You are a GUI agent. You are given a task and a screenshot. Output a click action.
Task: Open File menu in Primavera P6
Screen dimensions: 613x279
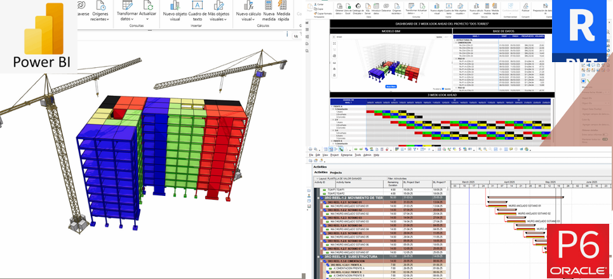[311, 155]
